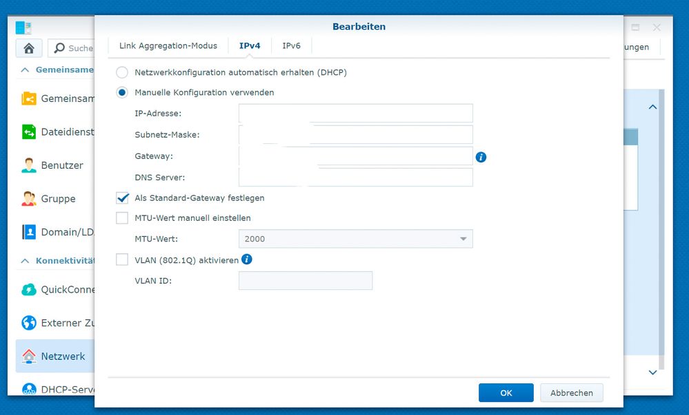This screenshot has height=415, width=689.
Task: Select the QuickConnect icon
Action: click(x=28, y=290)
